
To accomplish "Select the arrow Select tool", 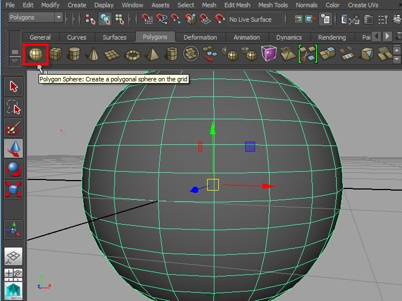I will (x=13, y=86).
